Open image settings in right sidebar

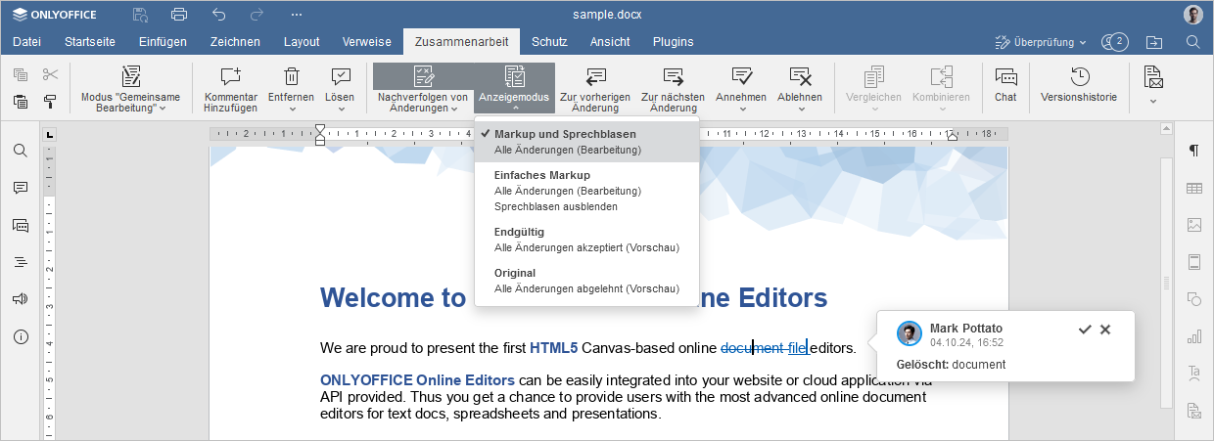(x=1193, y=225)
